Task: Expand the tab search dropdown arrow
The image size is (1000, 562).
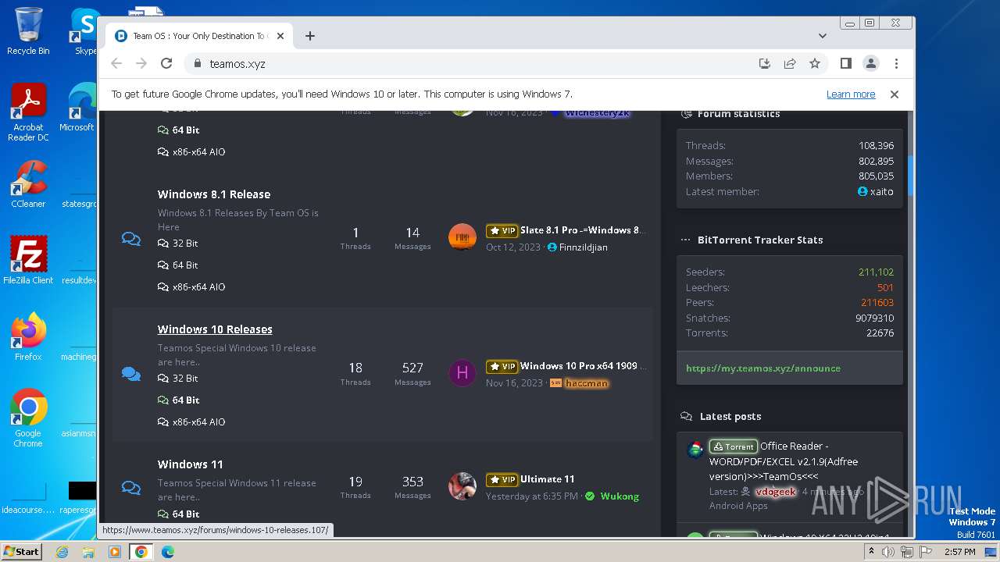Action: [x=823, y=36]
